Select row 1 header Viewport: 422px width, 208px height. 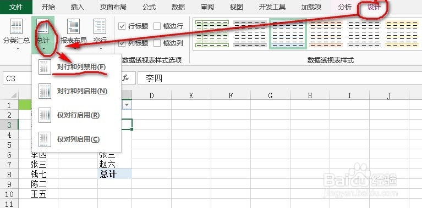[9, 105]
